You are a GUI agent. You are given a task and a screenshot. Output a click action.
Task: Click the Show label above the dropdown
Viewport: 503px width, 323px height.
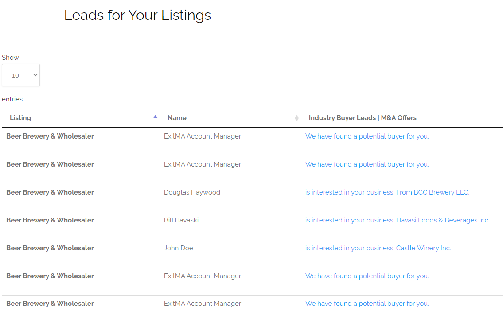coord(10,58)
